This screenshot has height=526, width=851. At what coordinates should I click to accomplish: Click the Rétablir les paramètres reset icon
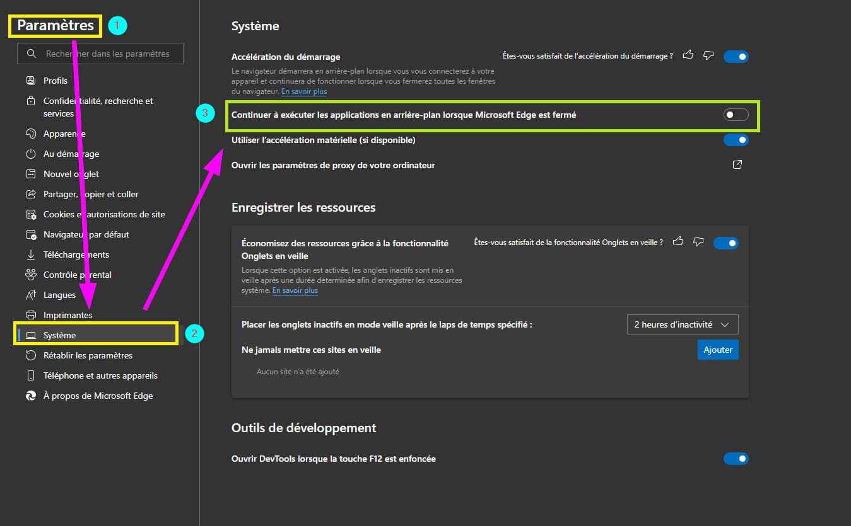point(30,355)
